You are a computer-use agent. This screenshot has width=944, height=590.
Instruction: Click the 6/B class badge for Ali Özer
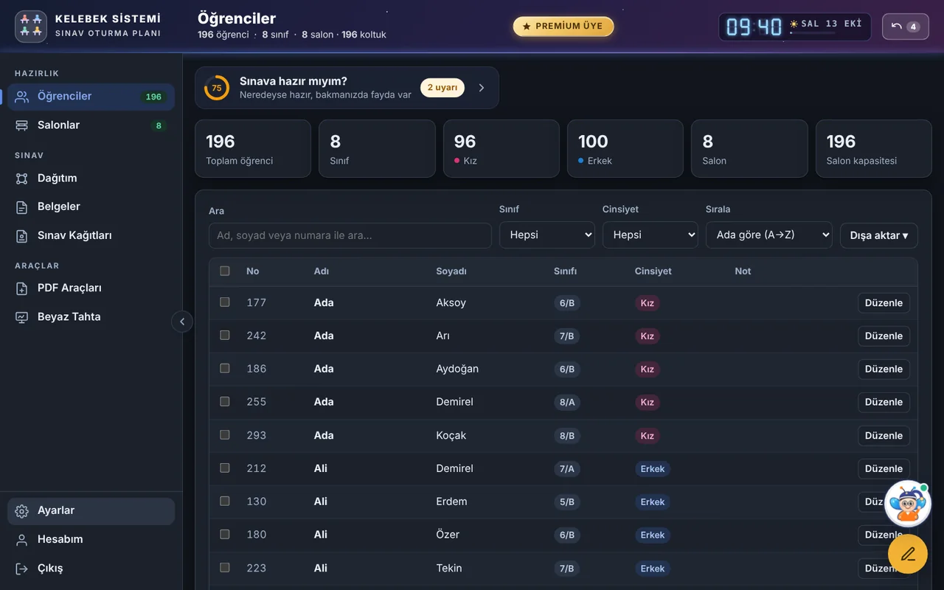[567, 535]
